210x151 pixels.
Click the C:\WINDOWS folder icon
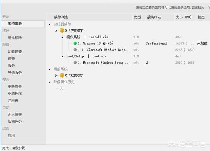(62, 75)
